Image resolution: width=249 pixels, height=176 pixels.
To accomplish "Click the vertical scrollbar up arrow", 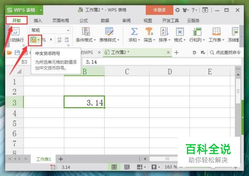I will (x=238, y=74).
